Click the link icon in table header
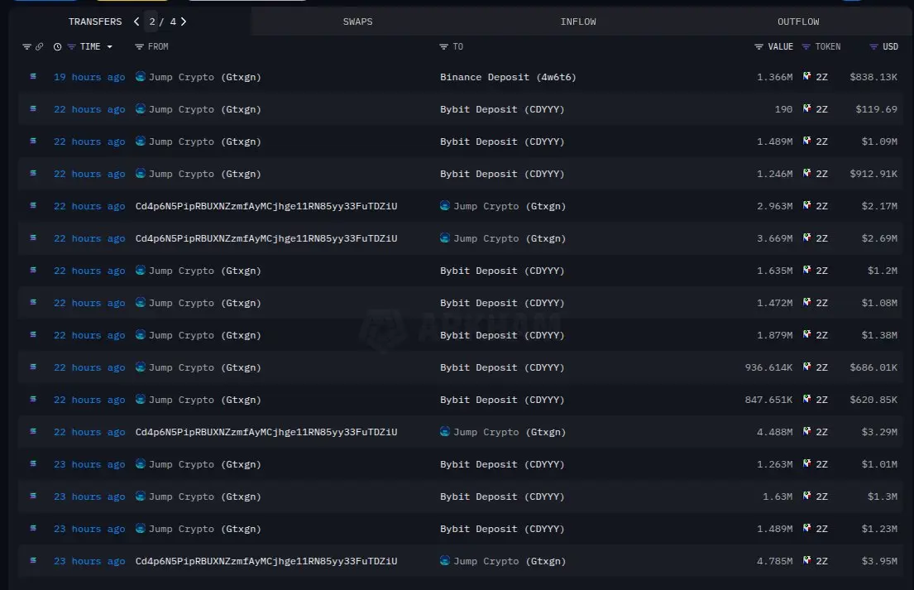The height and width of the screenshot is (590, 914). [39, 46]
